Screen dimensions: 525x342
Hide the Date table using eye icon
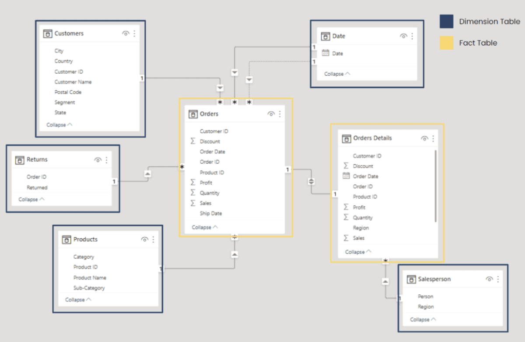403,36
